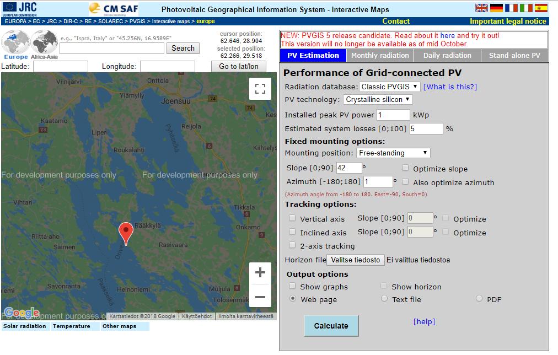Click the Interactive maps breadcrumb link

[x=171, y=21]
